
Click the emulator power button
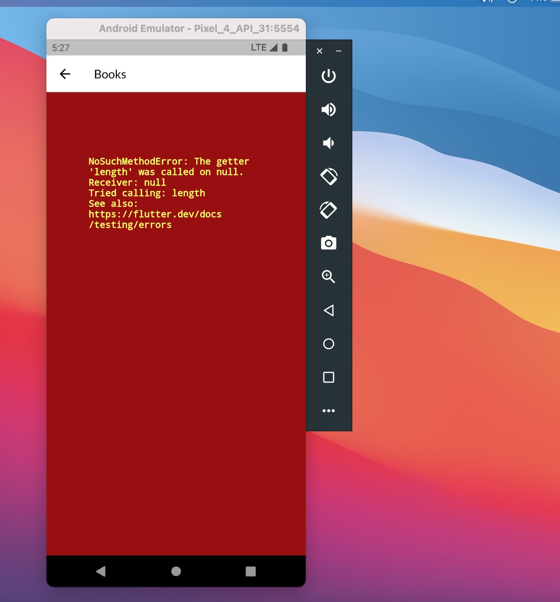click(329, 76)
